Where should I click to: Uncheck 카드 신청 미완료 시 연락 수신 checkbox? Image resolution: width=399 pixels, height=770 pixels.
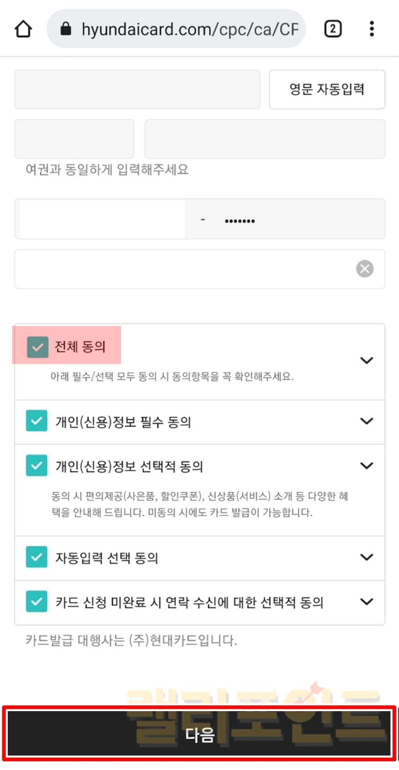coord(37,601)
